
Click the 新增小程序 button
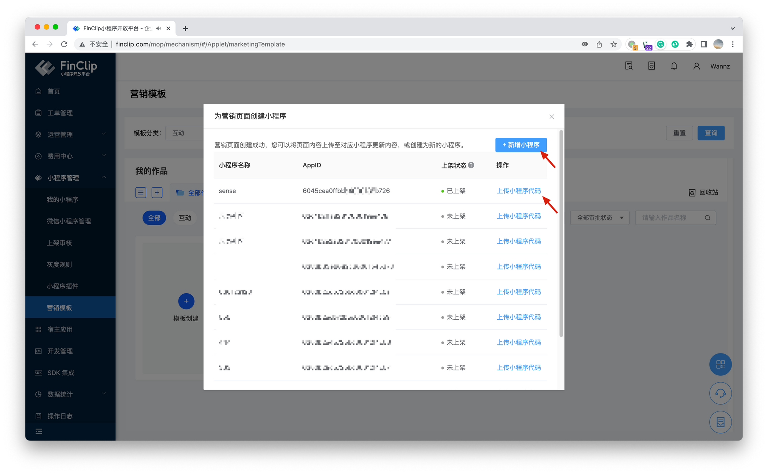[x=521, y=145]
